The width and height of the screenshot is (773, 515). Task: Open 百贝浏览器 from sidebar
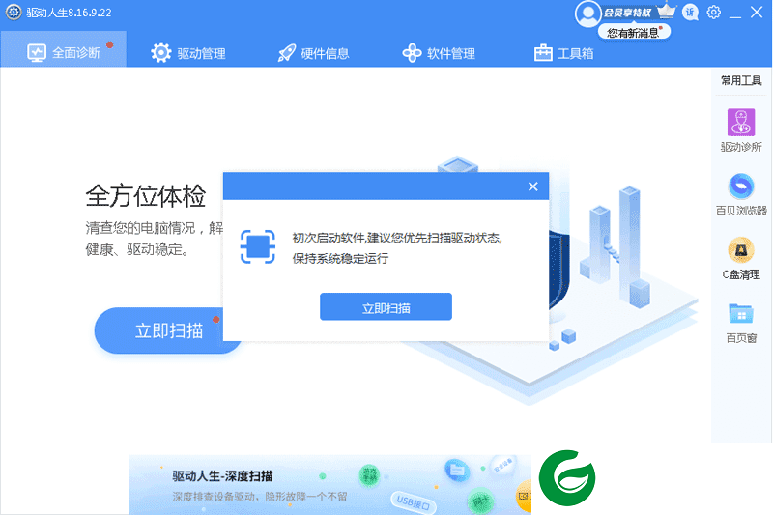[741, 194]
